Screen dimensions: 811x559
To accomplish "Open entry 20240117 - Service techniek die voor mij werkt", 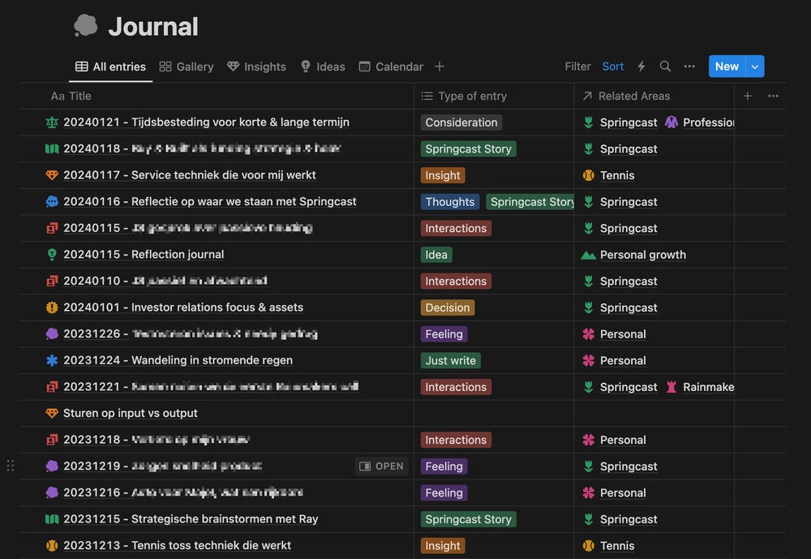I will pyautogui.click(x=189, y=175).
